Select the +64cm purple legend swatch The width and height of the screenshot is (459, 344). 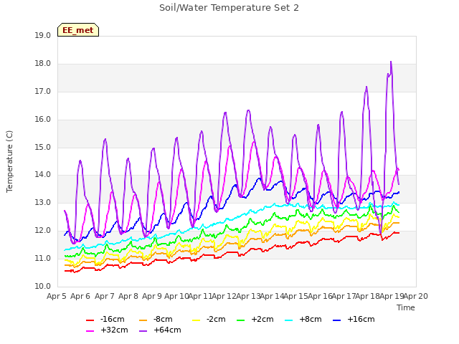pos(143,331)
